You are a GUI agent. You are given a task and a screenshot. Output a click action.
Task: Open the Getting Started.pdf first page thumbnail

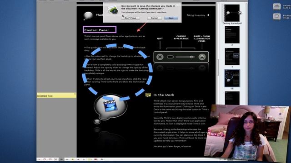click(x=232, y=13)
